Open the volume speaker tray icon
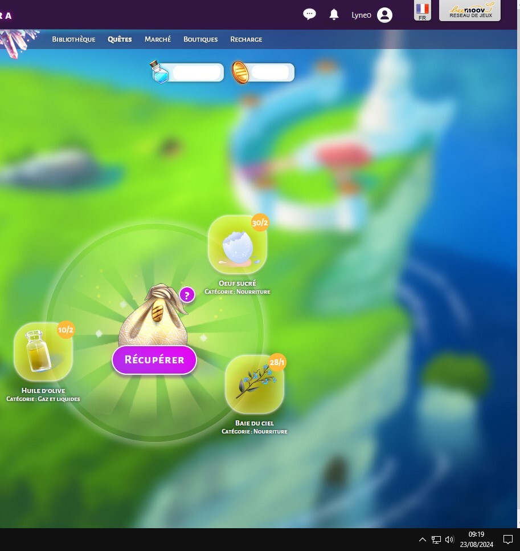 point(449,540)
